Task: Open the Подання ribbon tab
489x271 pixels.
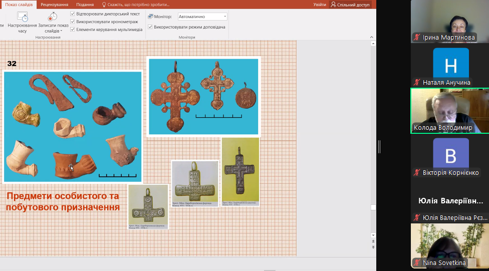Action: point(85,5)
